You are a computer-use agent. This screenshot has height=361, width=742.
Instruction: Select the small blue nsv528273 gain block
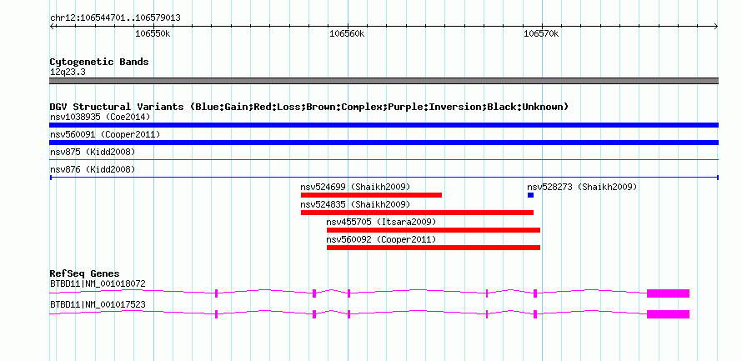530,195
